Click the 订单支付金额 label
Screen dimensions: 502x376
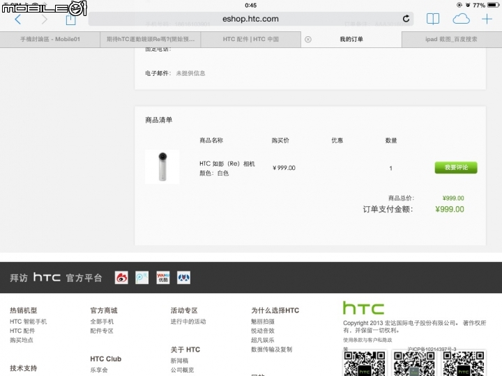coord(388,210)
